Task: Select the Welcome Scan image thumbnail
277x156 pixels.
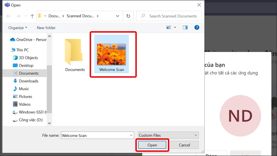Action: (111, 54)
